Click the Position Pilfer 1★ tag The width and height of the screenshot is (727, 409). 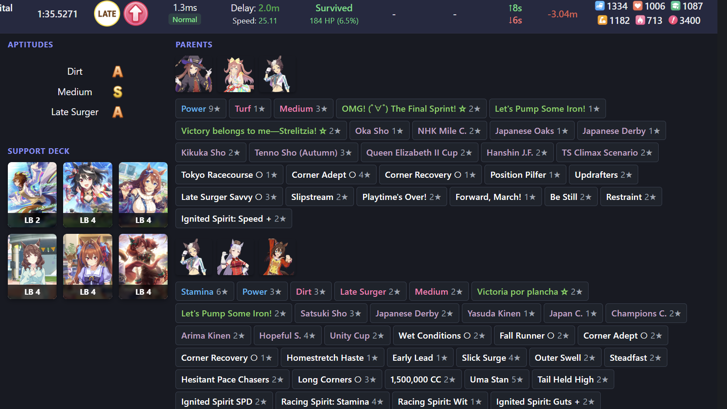tap(525, 175)
